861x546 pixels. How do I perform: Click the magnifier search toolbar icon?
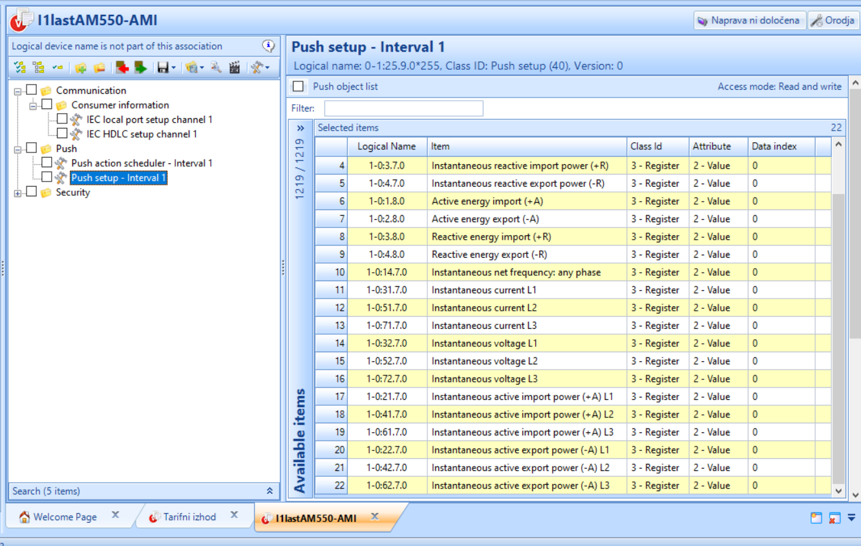216,67
